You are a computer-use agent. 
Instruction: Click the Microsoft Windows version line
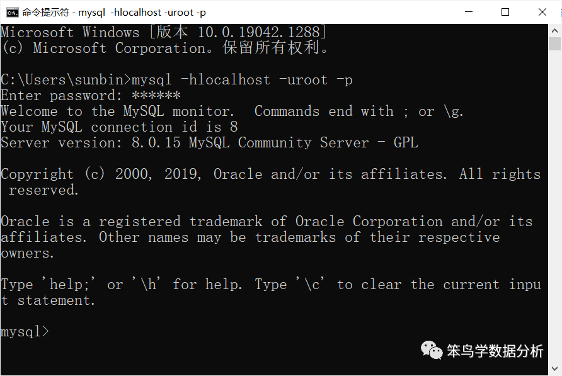point(163,32)
